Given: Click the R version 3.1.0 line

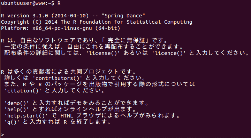Looking at the screenshot, I should point(73,16).
